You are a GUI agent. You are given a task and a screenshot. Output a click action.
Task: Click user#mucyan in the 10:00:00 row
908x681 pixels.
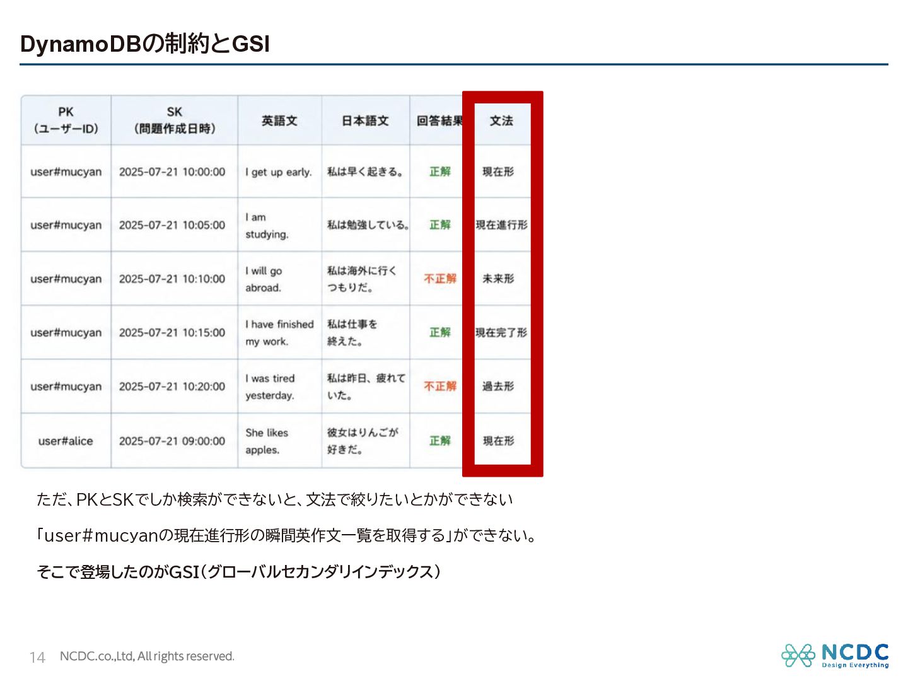pos(66,172)
